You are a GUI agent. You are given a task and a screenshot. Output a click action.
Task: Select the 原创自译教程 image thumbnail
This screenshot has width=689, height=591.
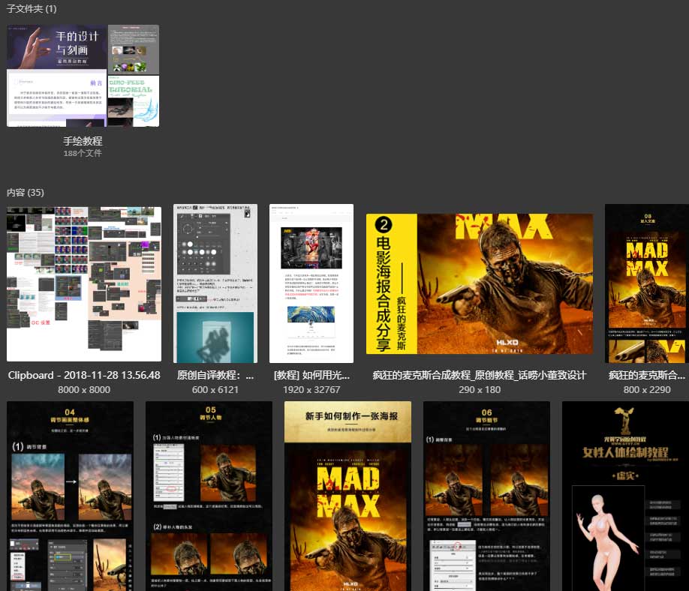click(215, 283)
